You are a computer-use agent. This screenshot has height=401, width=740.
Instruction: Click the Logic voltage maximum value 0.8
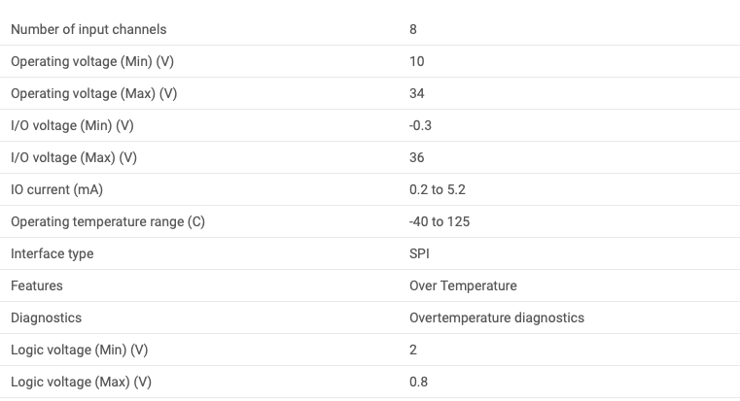click(418, 382)
